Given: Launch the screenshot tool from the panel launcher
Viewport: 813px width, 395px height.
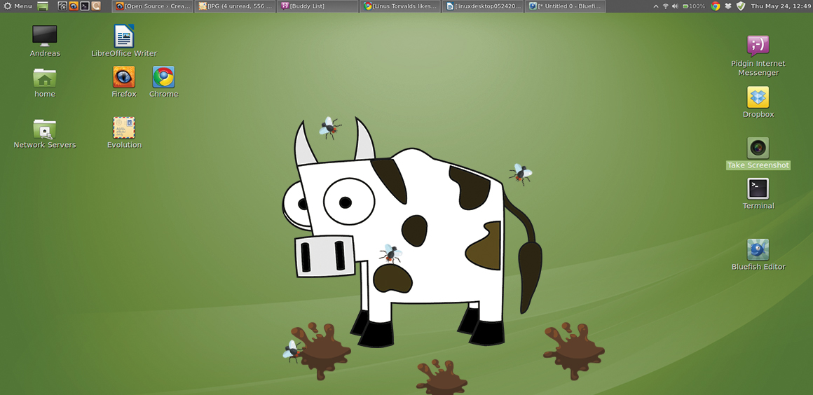Looking at the screenshot, I should pos(62,6).
